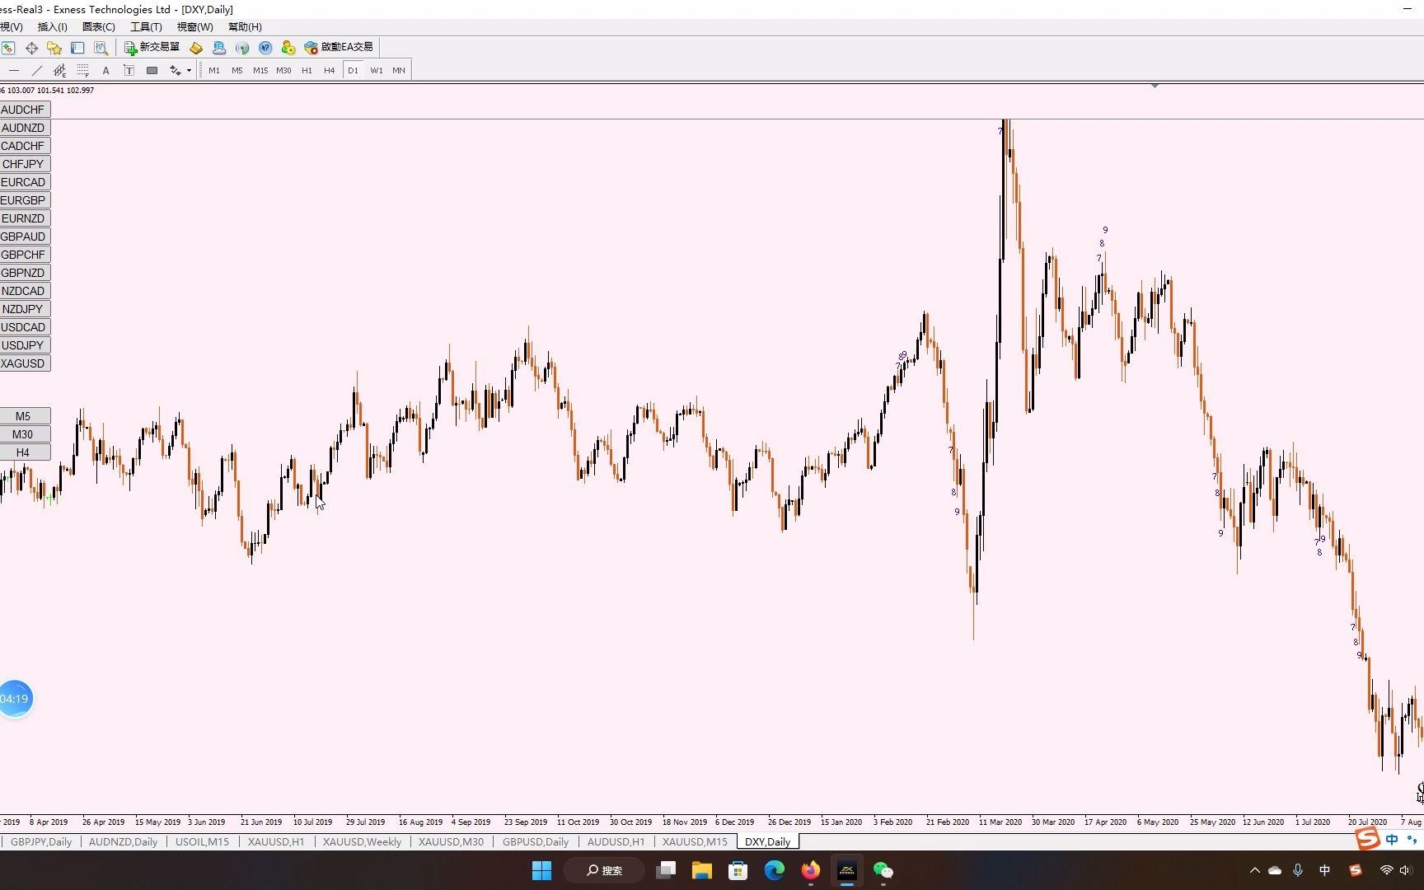Open the taskbar 搜索 search box
1424x890 pixels.
click(x=604, y=870)
